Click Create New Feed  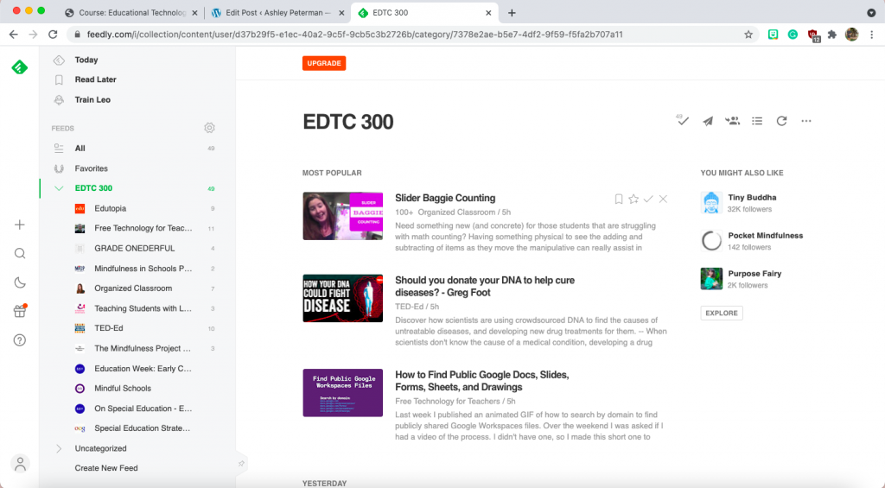(x=106, y=468)
